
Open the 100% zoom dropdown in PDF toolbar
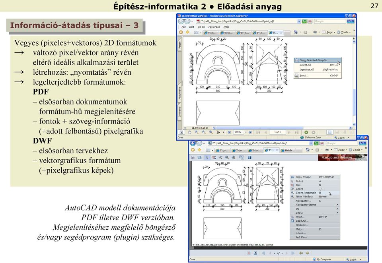tap(245, 132)
